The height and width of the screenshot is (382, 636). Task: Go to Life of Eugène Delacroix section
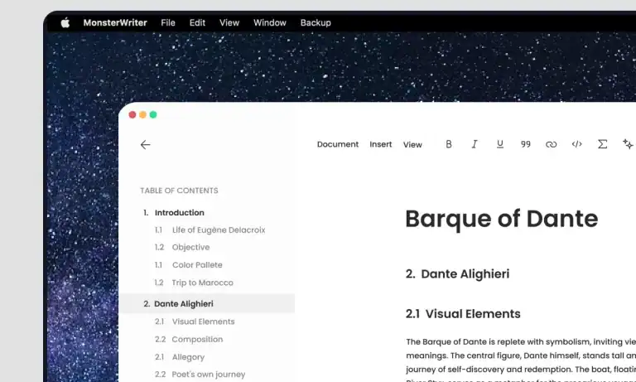pyautogui.click(x=219, y=230)
